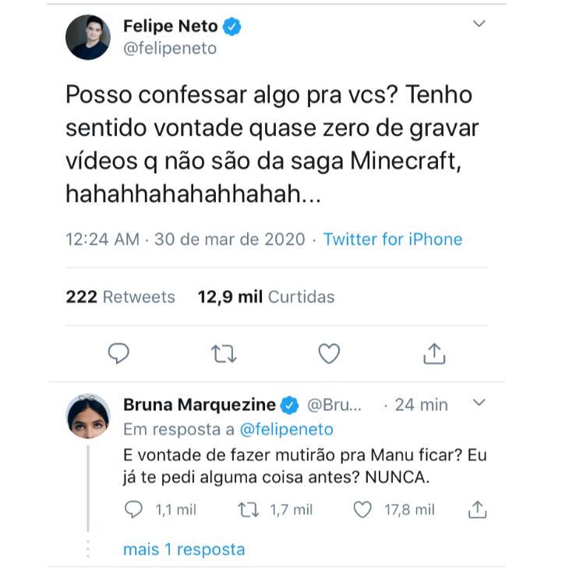Viewport: 576px width, 572px height.
Task: Retweet Bruna Marquezine's reply
Action: (249, 510)
